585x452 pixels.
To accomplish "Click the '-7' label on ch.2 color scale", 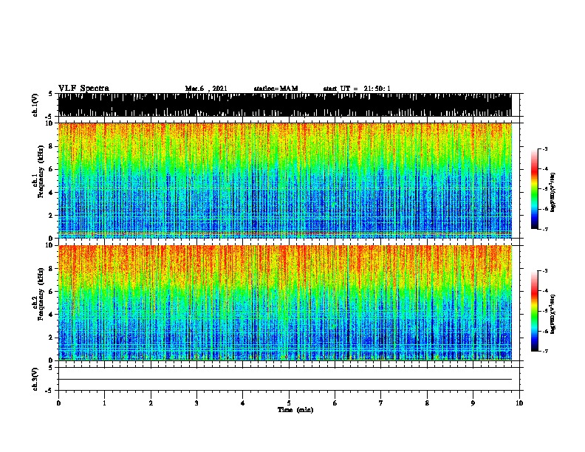I will click(545, 352).
